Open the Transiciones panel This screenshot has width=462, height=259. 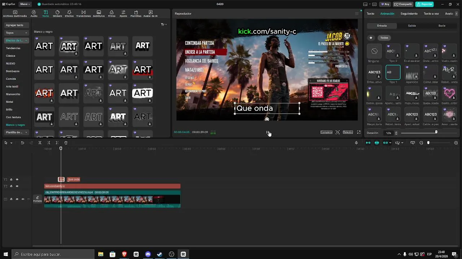coord(83,14)
